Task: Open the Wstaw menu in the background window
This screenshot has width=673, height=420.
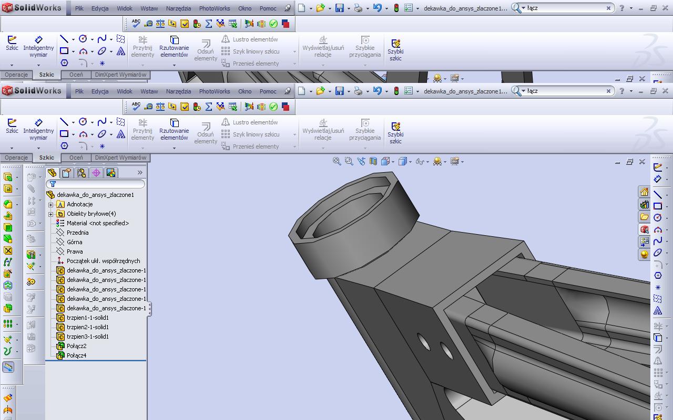Action: [149, 8]
